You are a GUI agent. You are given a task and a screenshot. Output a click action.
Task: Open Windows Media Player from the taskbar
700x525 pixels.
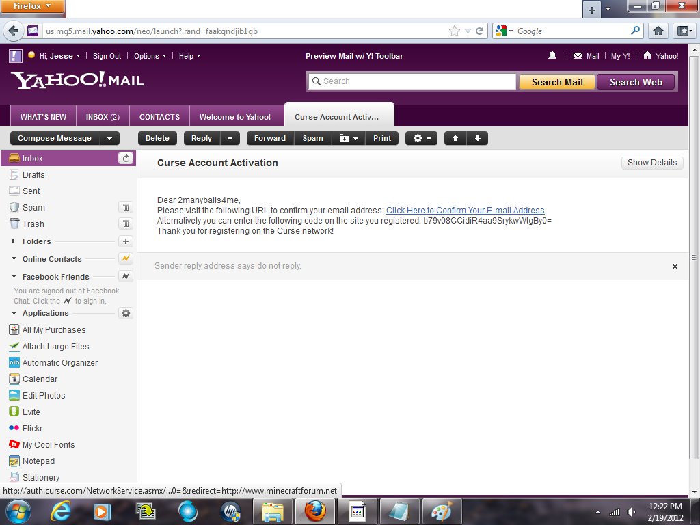click(x=103, y=511)
